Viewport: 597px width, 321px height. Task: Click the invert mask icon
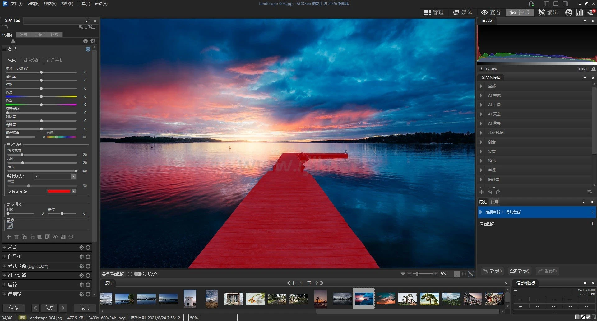pos(47,237)
